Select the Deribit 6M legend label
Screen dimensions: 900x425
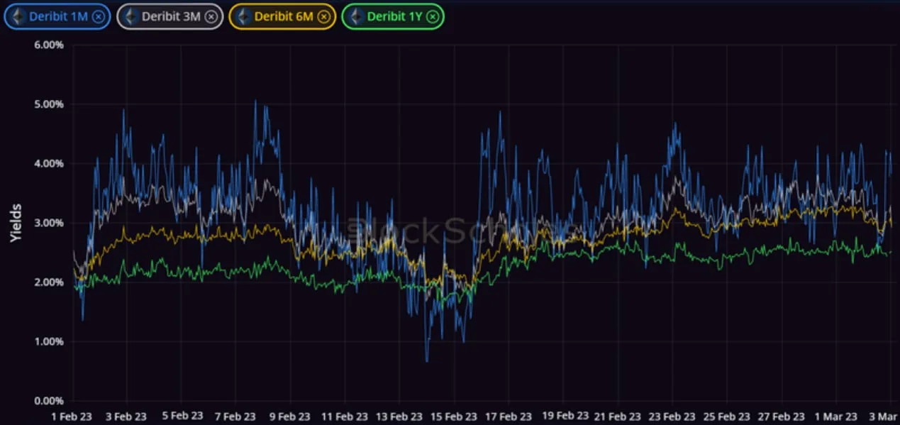click(284, 16)
